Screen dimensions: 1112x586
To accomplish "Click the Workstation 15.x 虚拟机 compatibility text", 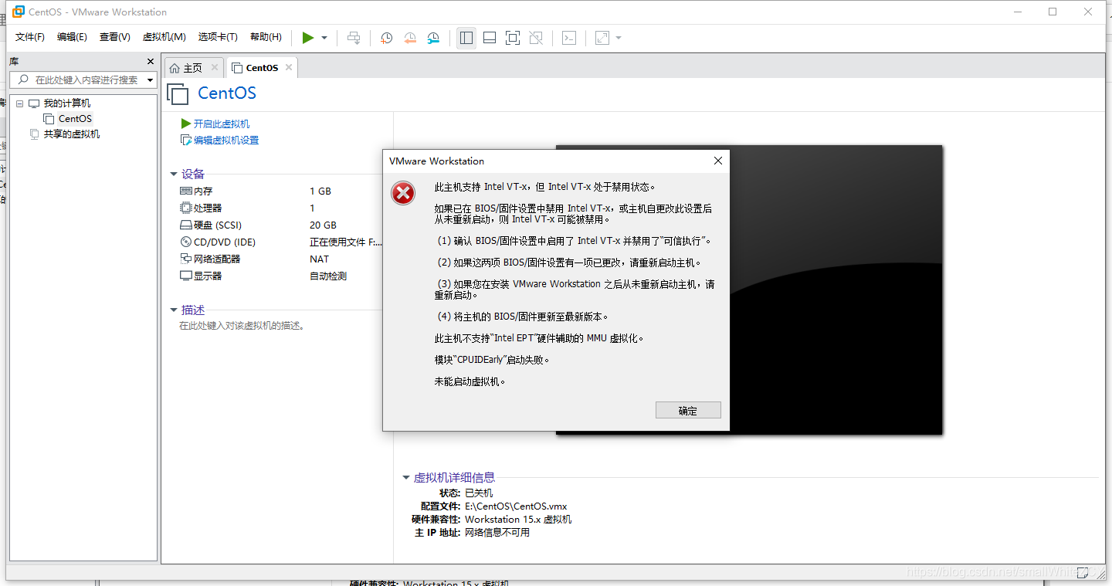I will click(x=518, y=520).
